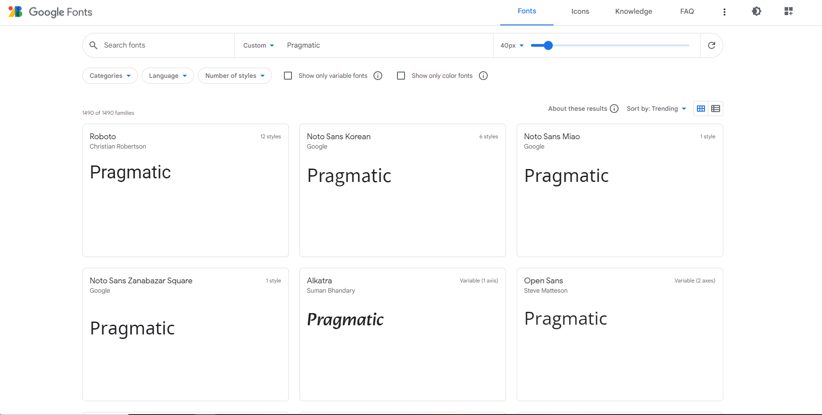Open the Custom preview text dropdown

pyautogui.click(x=259, y=45)
